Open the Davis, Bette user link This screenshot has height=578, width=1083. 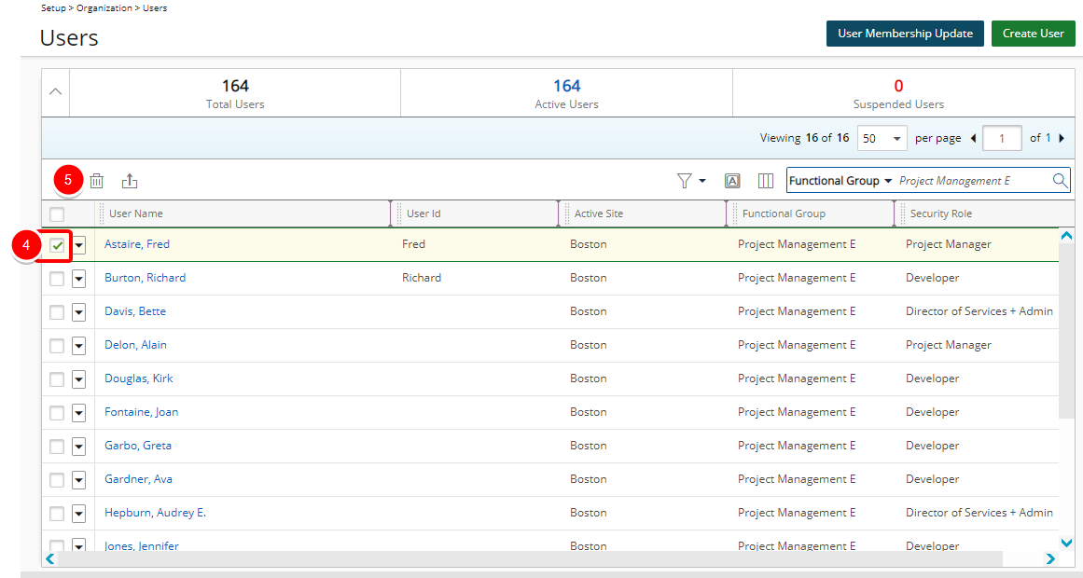[135, 310]
